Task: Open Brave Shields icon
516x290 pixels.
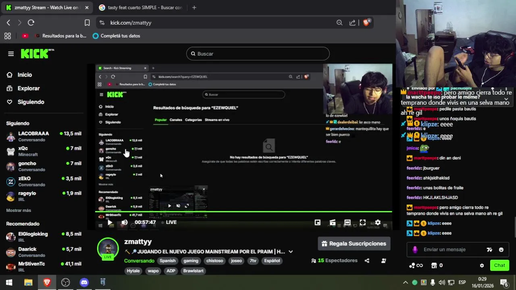Action: tap(366, 23)
